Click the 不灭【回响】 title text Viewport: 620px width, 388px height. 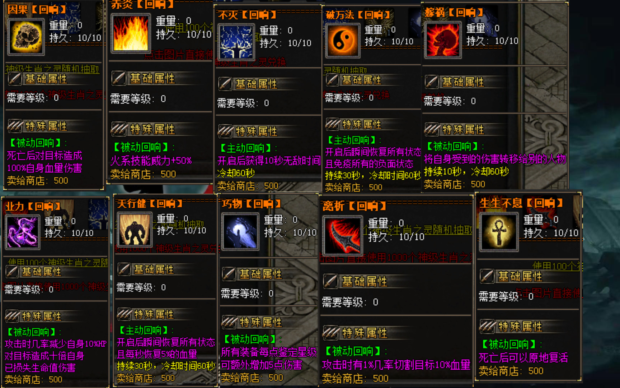click(x=247, y=15)
